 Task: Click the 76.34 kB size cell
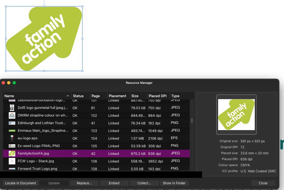click(x=138, y=123)
